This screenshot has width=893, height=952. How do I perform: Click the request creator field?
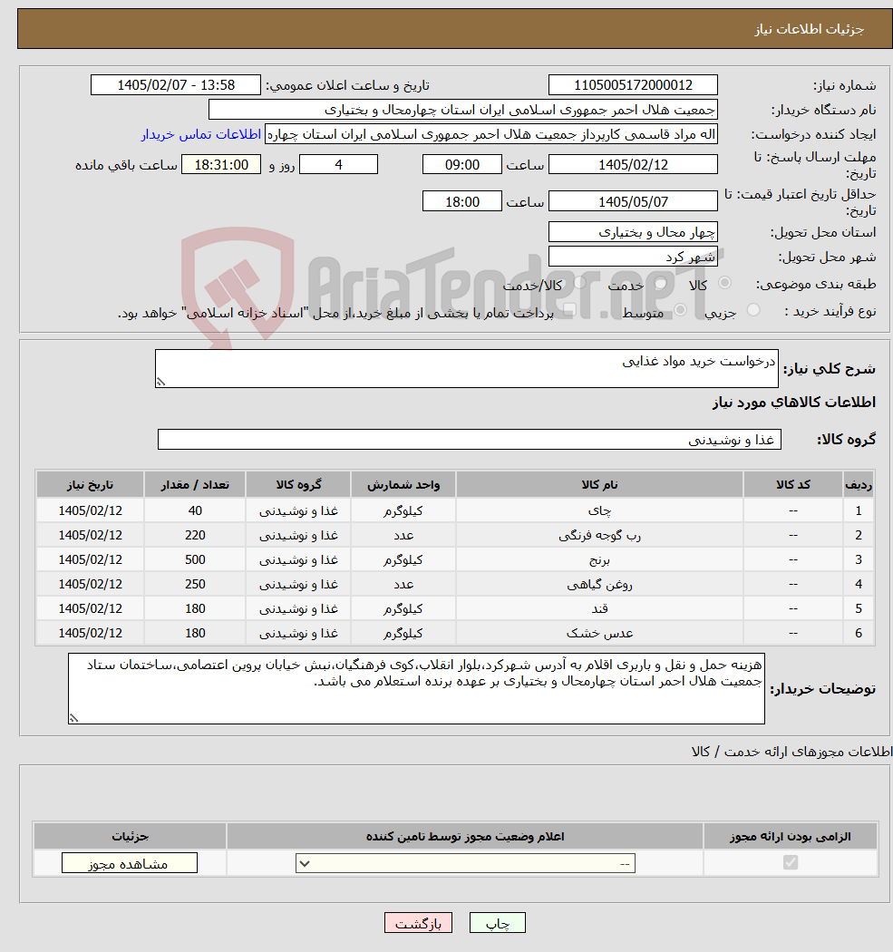point(491,134)
